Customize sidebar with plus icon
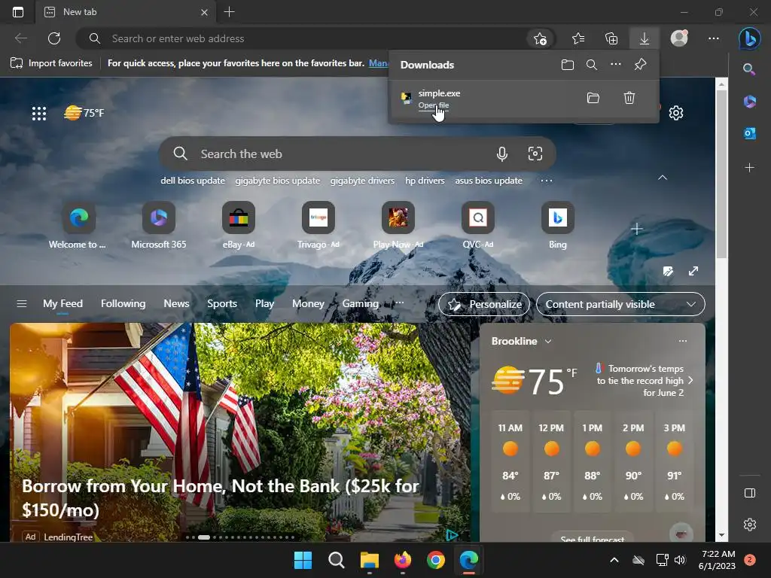771x578 pixels. (x=749, y=168)
